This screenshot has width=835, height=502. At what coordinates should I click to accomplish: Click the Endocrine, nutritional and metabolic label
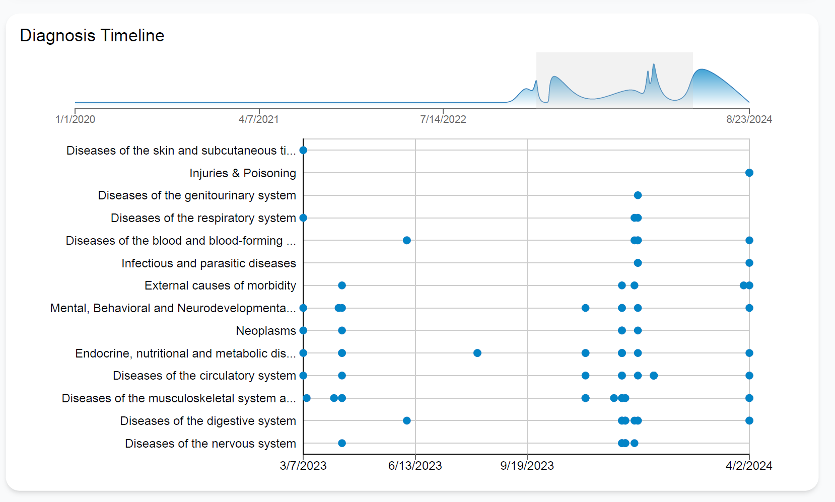[x=185, y=353]
